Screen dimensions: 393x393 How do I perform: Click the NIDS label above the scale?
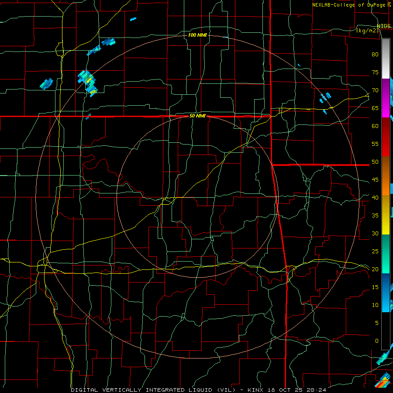384,26
